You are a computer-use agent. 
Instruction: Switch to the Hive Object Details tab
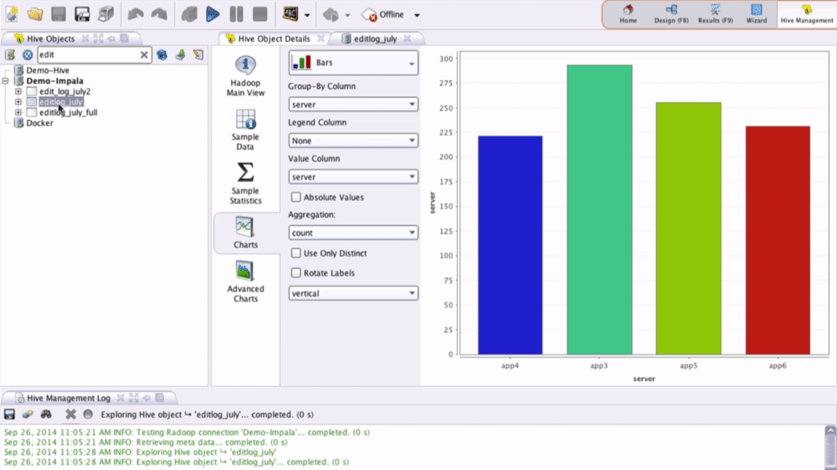[x=274, y=39]
